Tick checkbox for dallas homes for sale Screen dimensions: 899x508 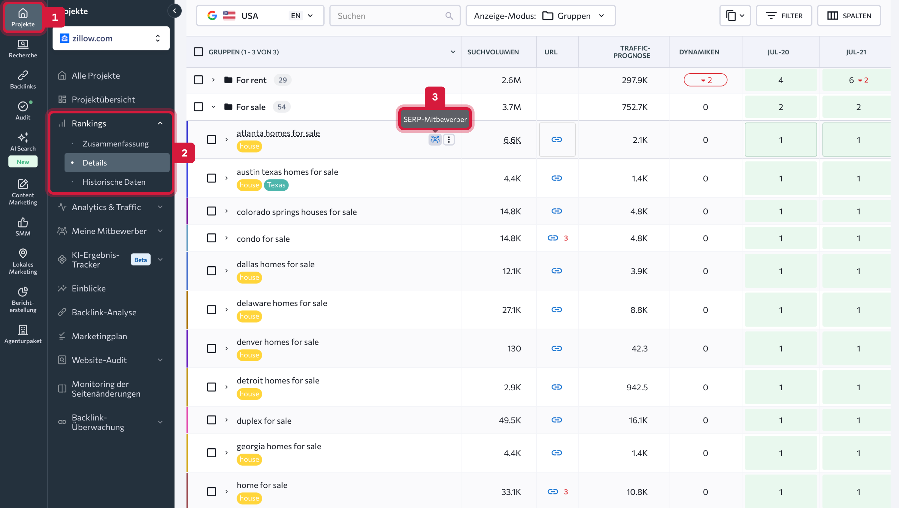pyautogui.click(x=212, y=271)
